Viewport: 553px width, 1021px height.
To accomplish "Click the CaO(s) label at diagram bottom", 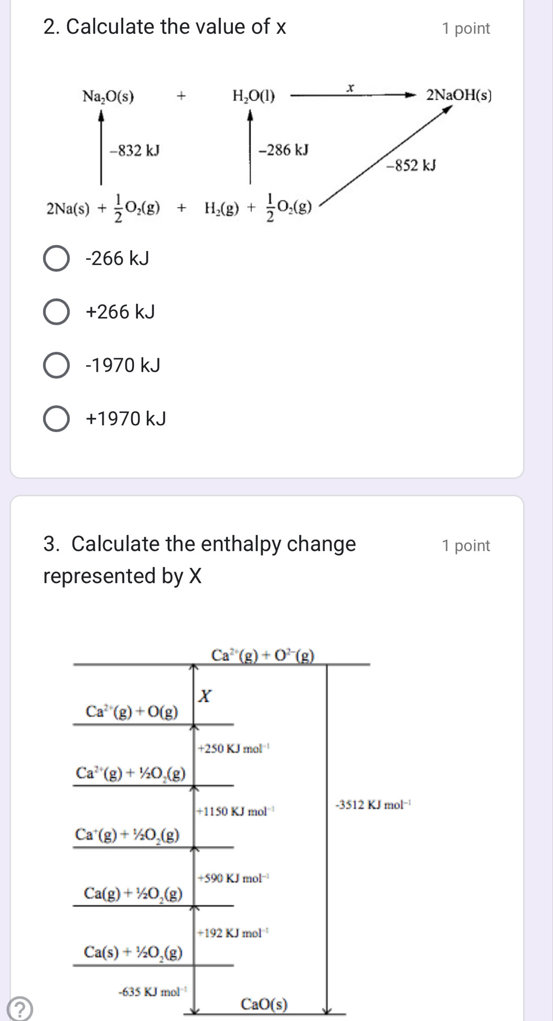I will [x=264, y=1004].
